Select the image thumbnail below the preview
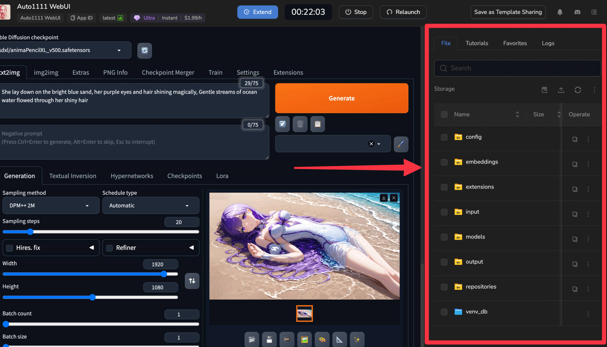 304,313
